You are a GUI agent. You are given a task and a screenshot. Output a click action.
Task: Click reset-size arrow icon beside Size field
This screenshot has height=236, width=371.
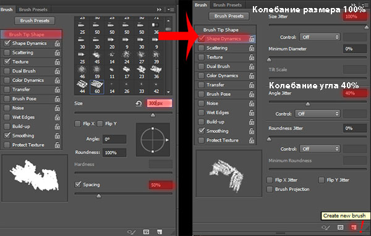point(139,103)
